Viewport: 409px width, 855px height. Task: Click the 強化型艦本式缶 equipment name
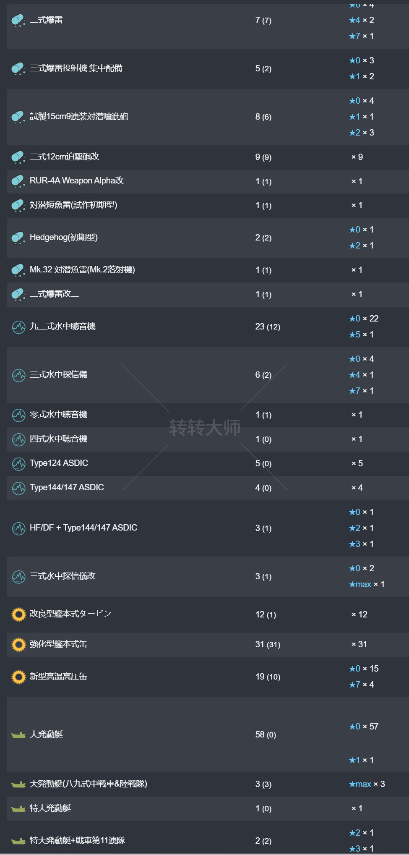click(58, 644)
